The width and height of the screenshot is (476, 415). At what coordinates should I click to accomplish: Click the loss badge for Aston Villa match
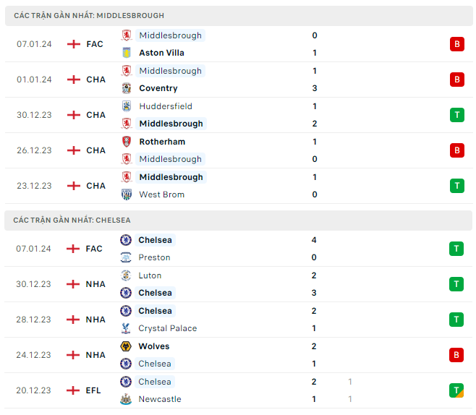(456, 44)
